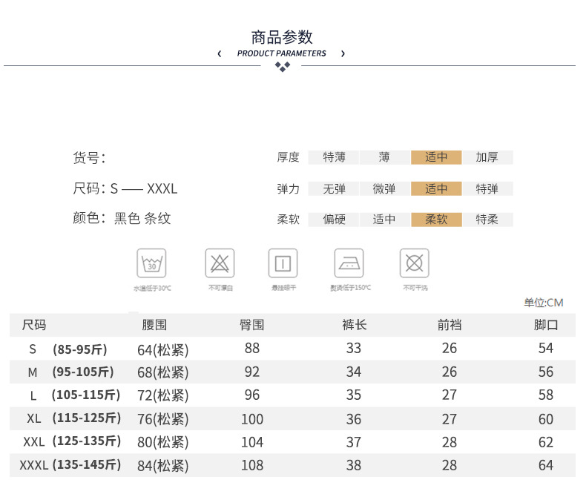Click the hang-dry square icon
Screen dimensions: 586x497
(283, 263)
